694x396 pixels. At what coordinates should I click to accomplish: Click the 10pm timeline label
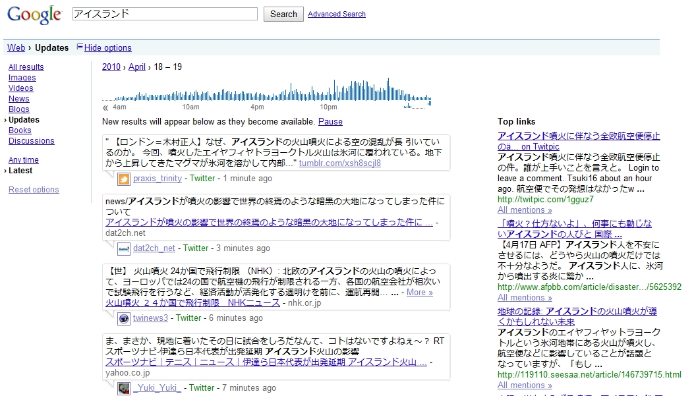[x=328, y=107]
